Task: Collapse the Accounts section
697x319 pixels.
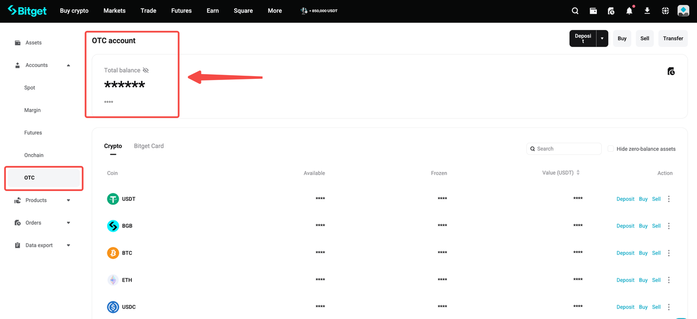Action: tap(68, 65)
